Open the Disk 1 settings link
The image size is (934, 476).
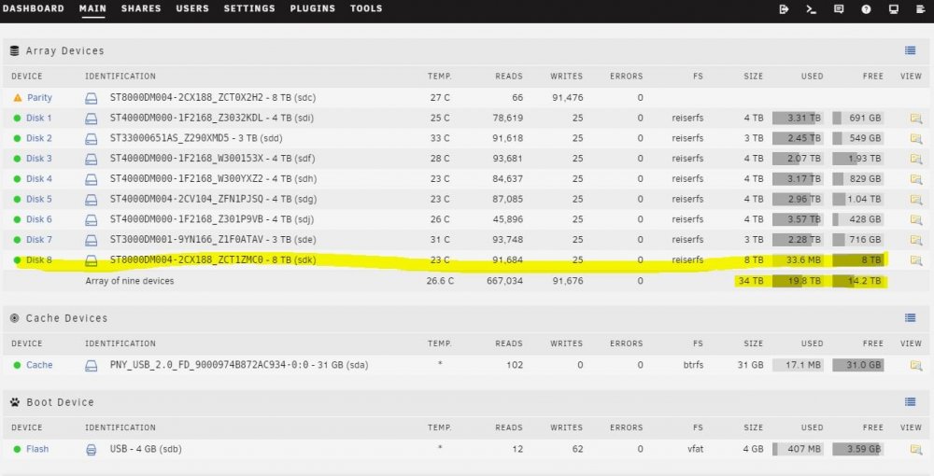click(38, 118)
